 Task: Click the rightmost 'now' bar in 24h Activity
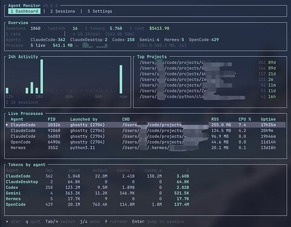click(x=121, y=79)
